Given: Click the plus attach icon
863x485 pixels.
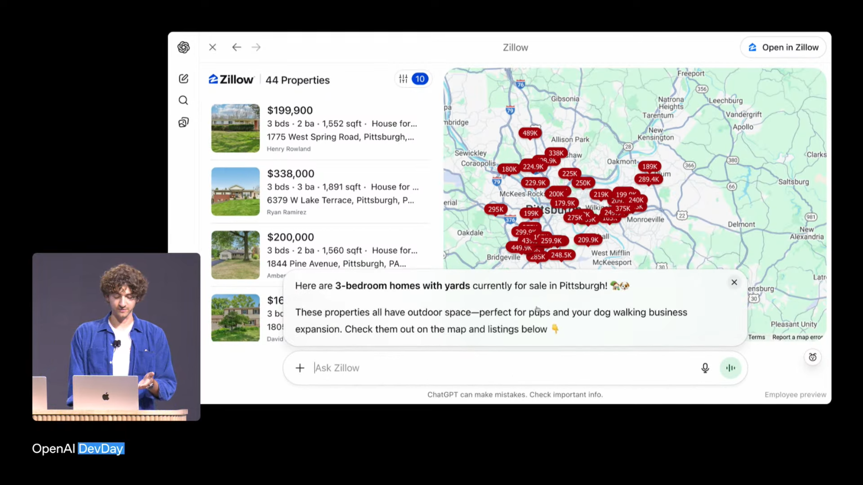Looking at the screenshot, I should (300, 368).
